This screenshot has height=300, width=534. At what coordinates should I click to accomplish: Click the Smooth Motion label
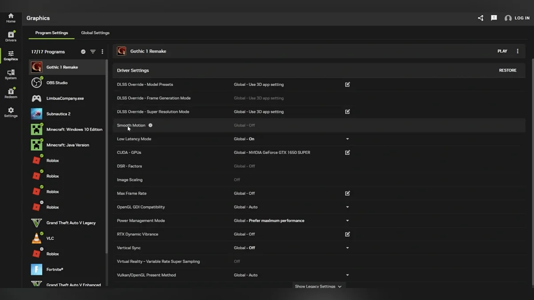(131, 125)
